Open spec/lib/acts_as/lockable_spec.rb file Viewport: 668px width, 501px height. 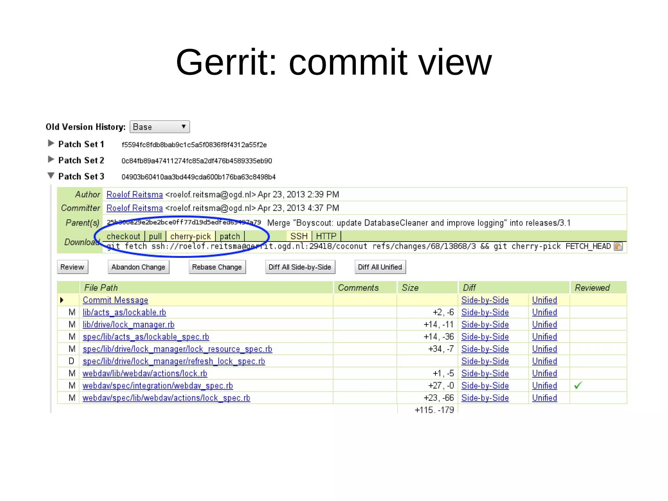pyautogui.click(x=146, y=337)
